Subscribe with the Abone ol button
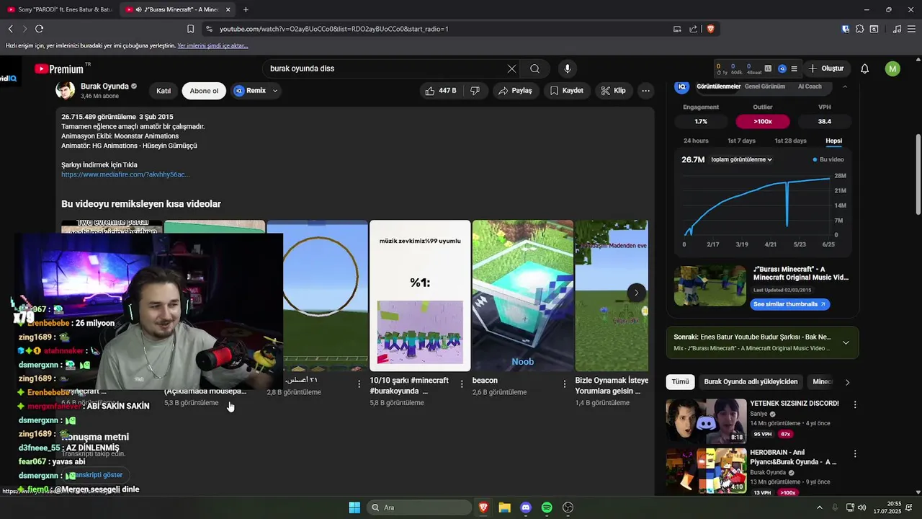Image resolution: width=922 pixels, height=519 pixels. tap(204, 91)
